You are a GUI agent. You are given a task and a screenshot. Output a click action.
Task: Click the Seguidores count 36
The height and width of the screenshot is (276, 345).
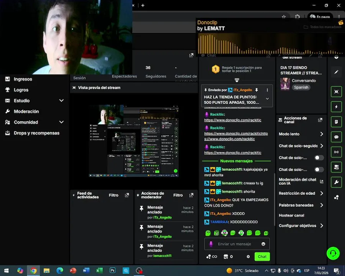coord(148,67)
